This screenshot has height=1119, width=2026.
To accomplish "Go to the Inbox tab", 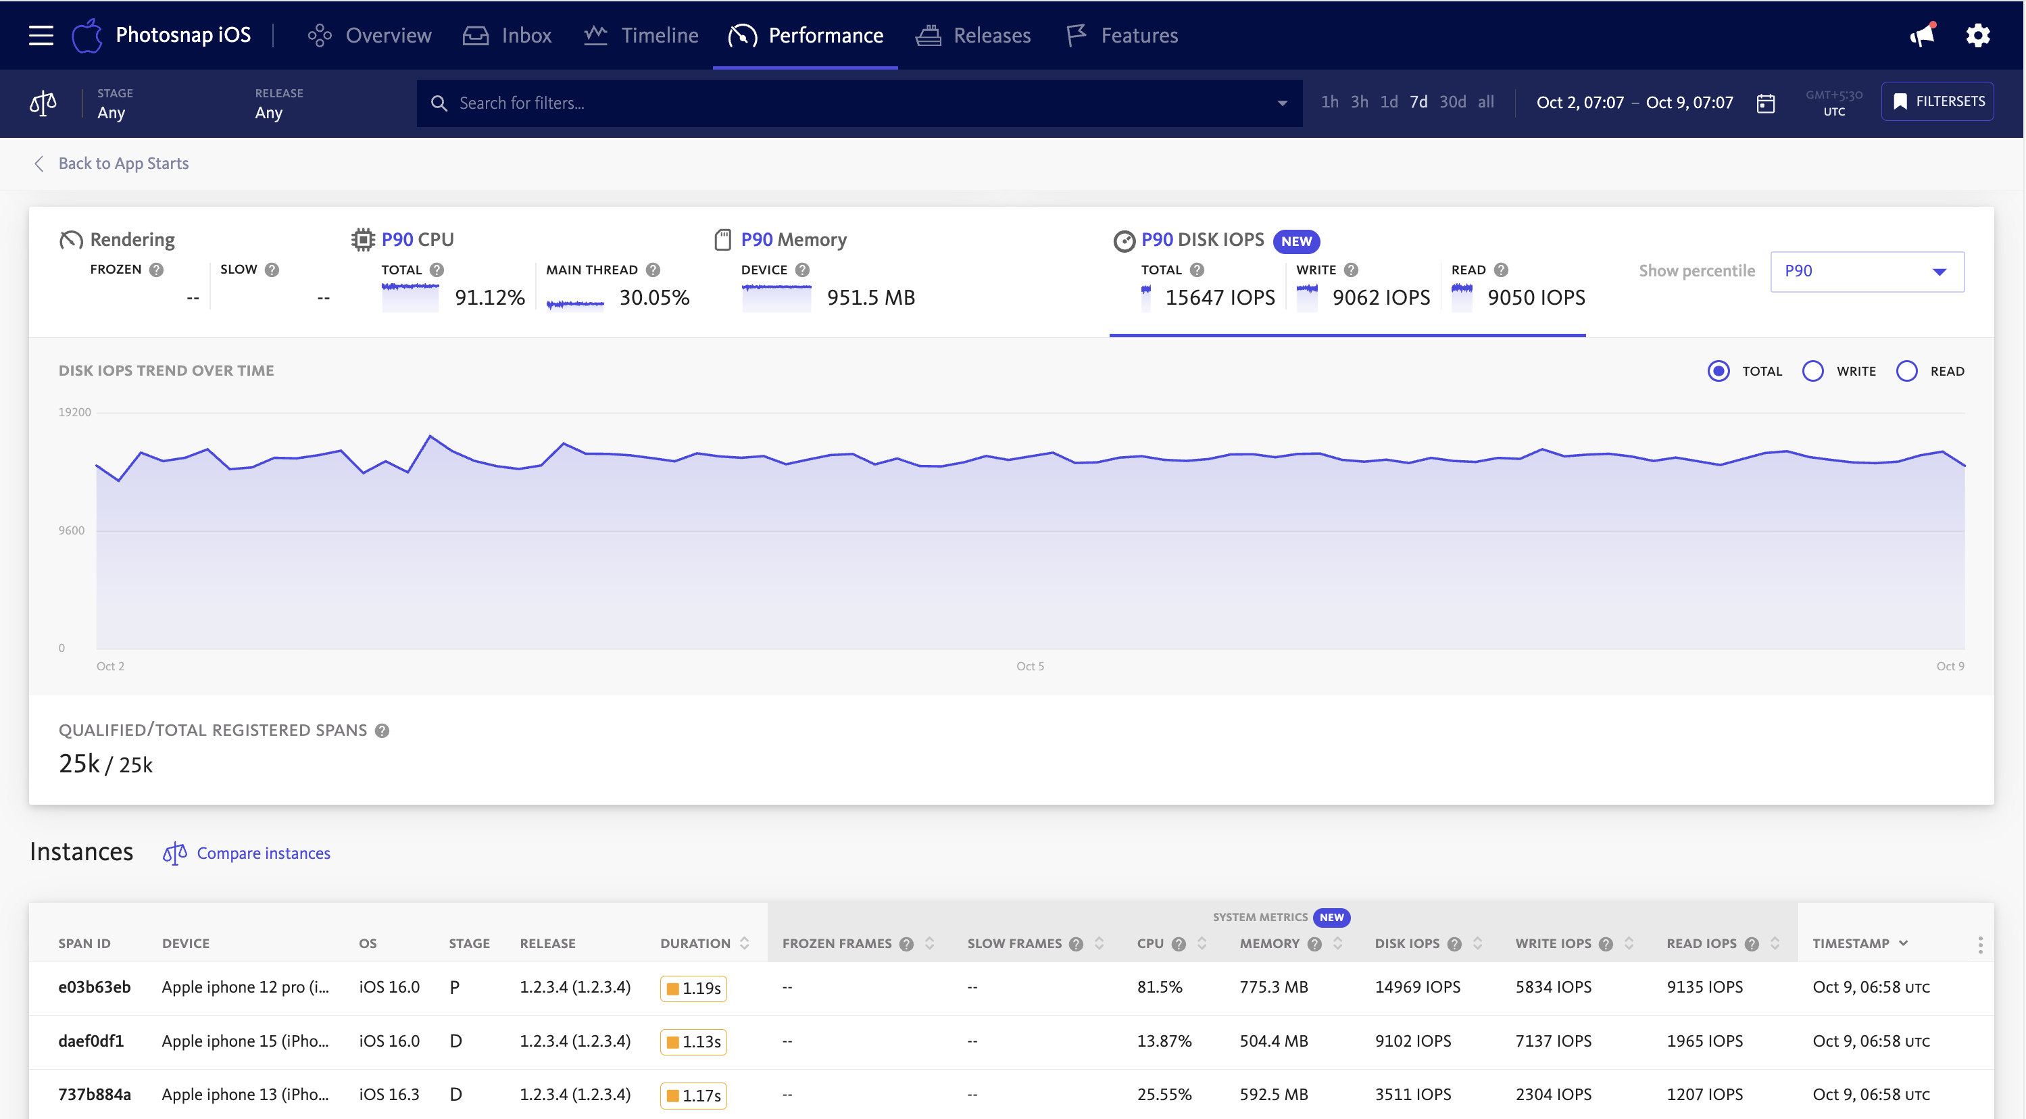I will pyautogui.click(x=507, y=35).
